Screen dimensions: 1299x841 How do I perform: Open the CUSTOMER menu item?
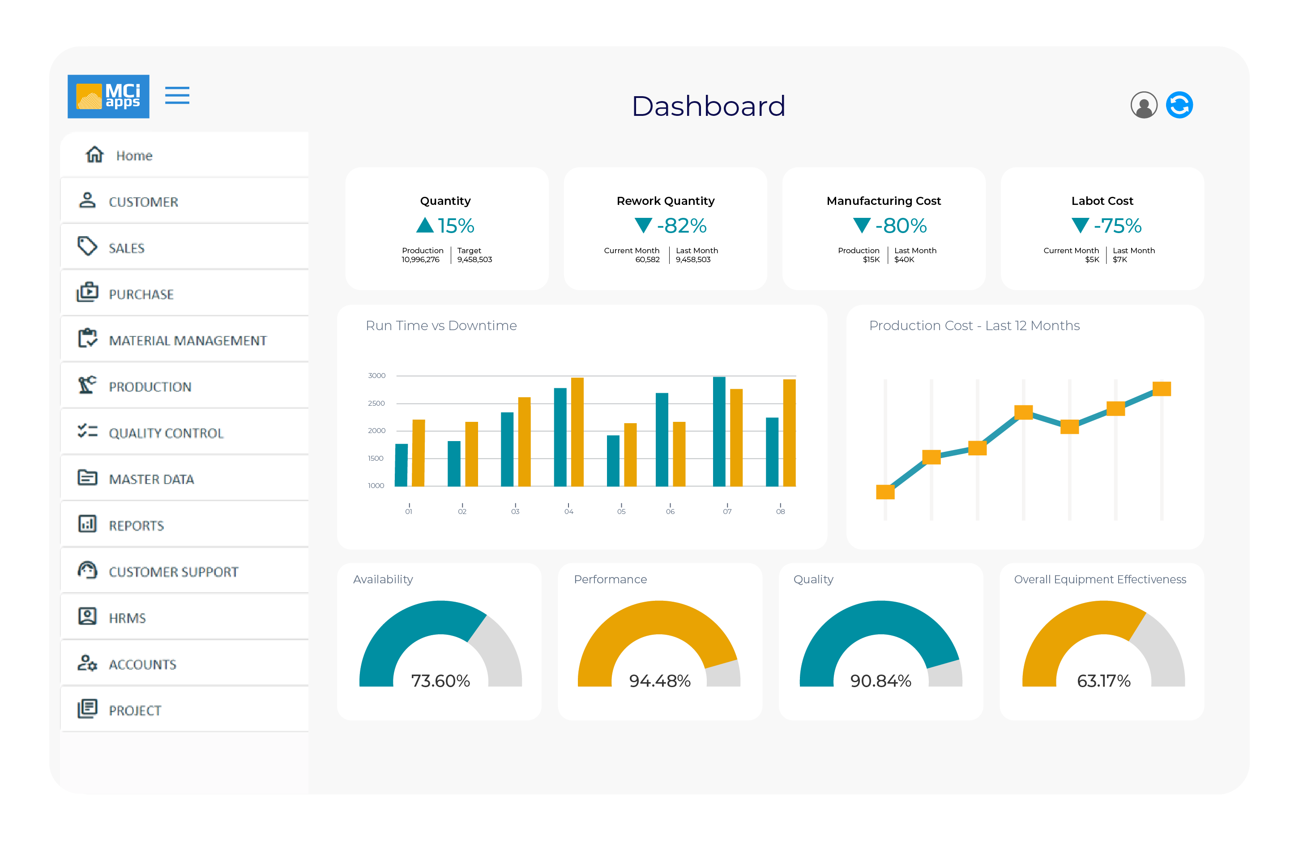[143, 202]
